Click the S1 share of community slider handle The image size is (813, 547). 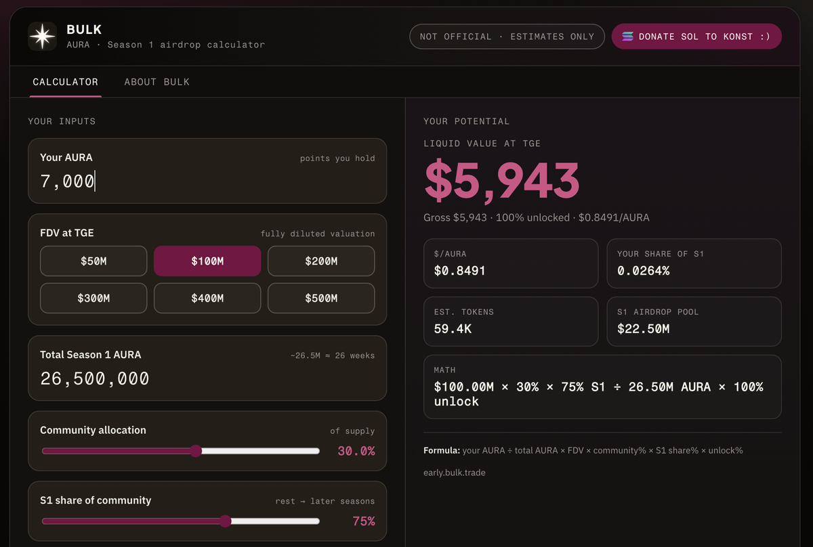226,521
